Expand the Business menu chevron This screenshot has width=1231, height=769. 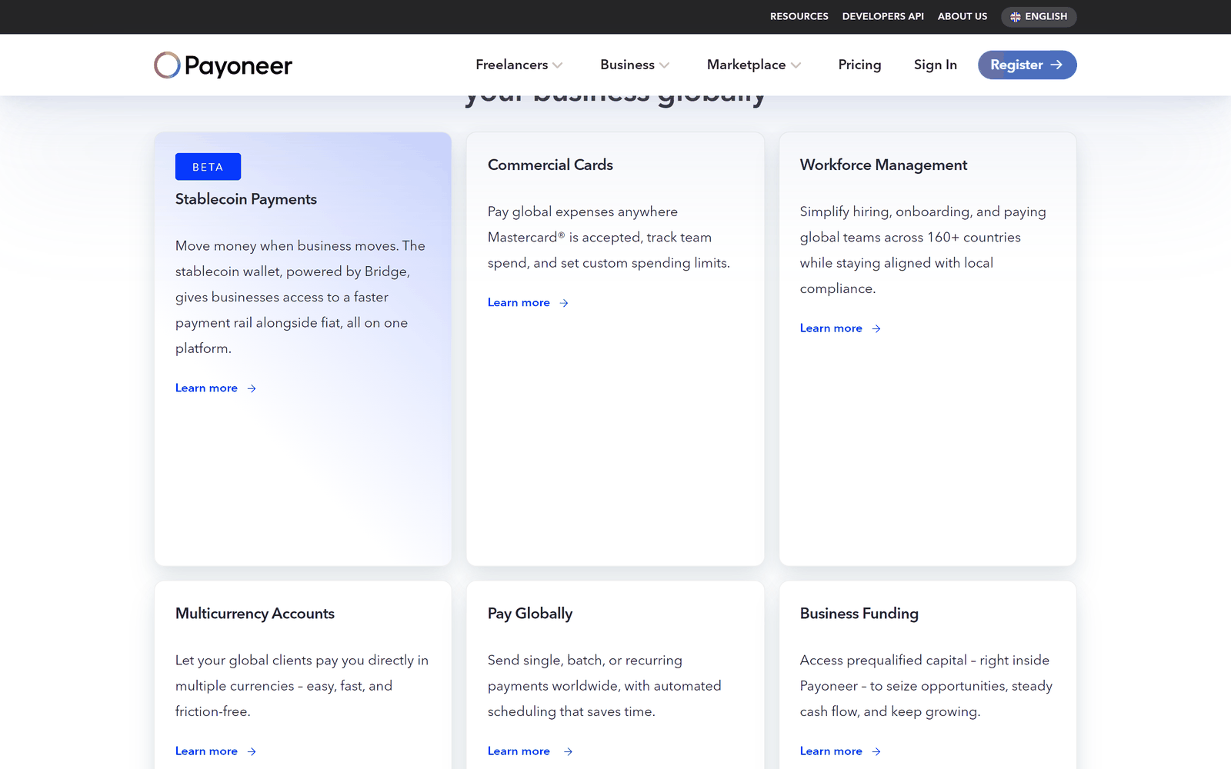tap(664, 65)
